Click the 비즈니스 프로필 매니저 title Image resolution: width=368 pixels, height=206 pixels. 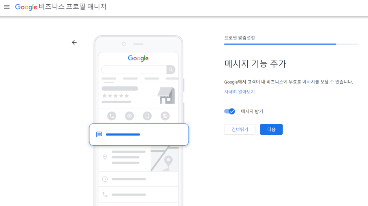tap(72, 7)
